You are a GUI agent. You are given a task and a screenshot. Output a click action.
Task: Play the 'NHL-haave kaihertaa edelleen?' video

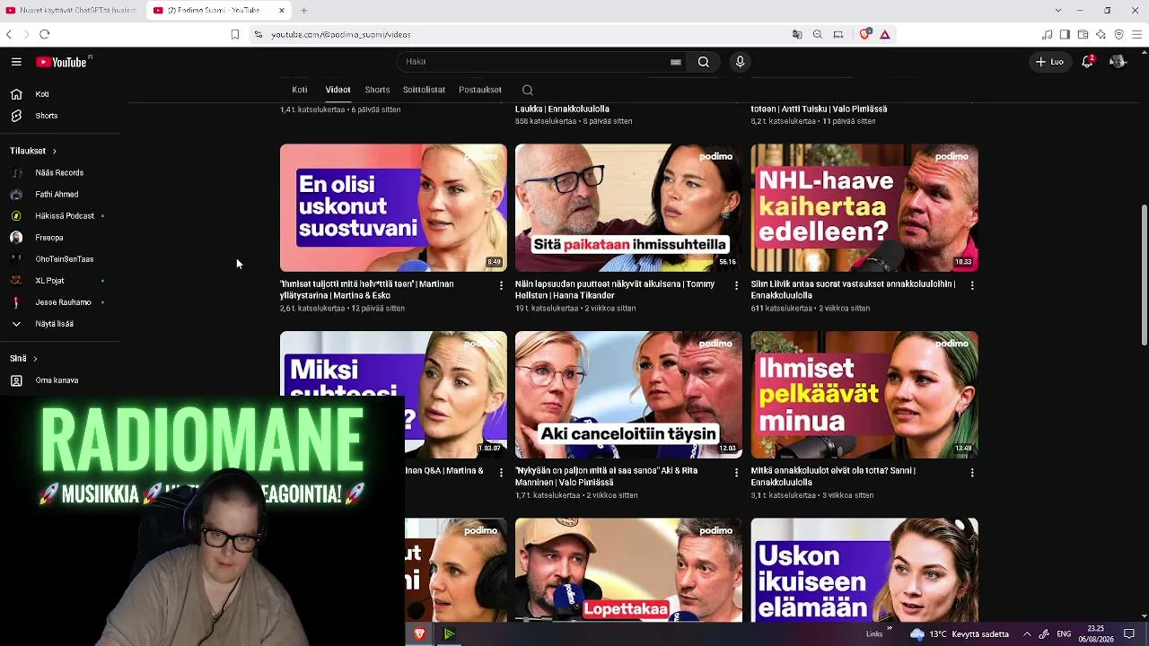click(x=864, y=207)
